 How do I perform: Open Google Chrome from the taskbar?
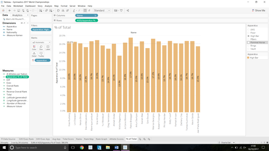point(82,148)
